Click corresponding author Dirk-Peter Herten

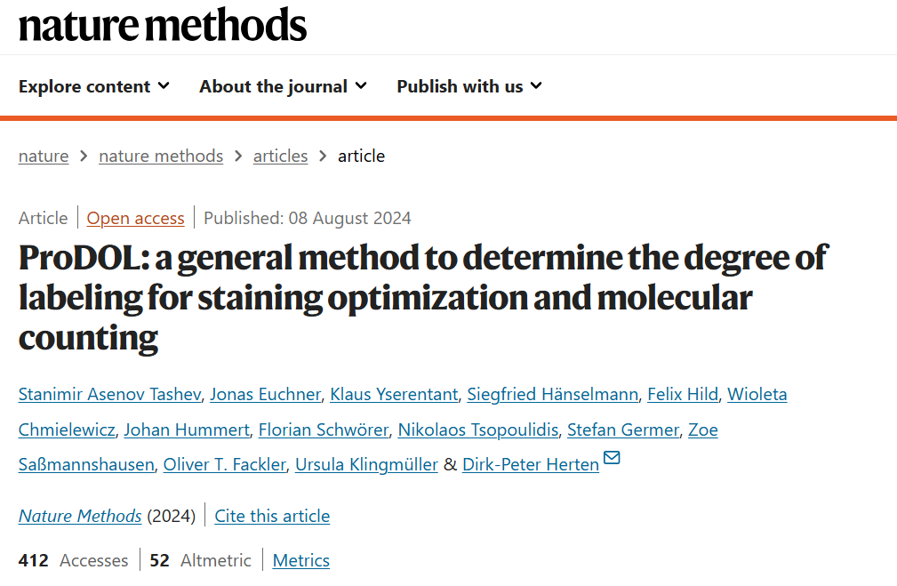pyautogui.click(x=531, y=465)
